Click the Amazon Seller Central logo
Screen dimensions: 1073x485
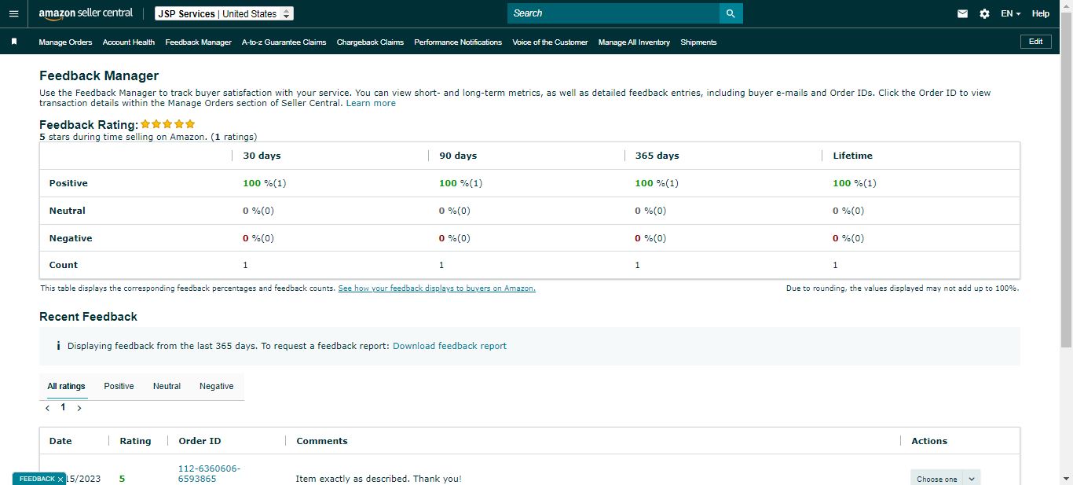click(86, 13)
